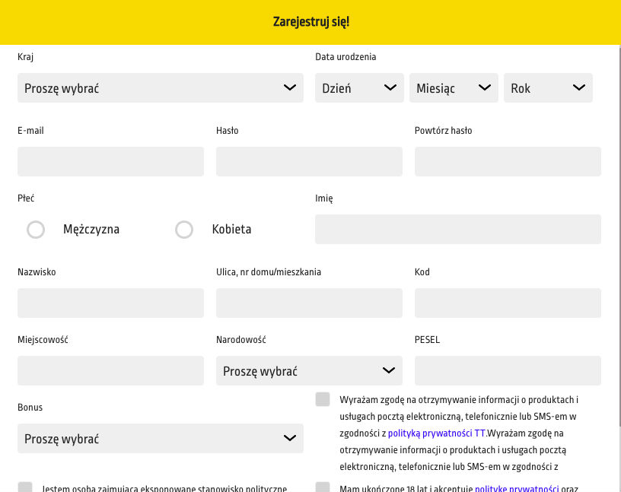Click the E-mail input field
The width and height of the screenshot is (621, 492).
click(x=110, y=161)
